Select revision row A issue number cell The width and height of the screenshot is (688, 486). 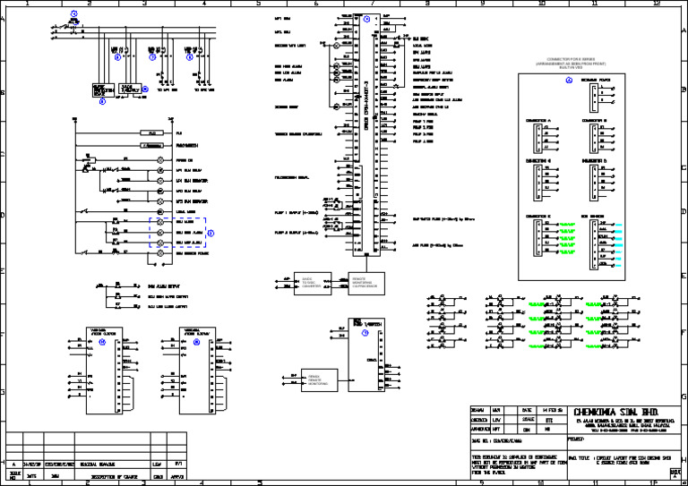(x=14, y=465)
